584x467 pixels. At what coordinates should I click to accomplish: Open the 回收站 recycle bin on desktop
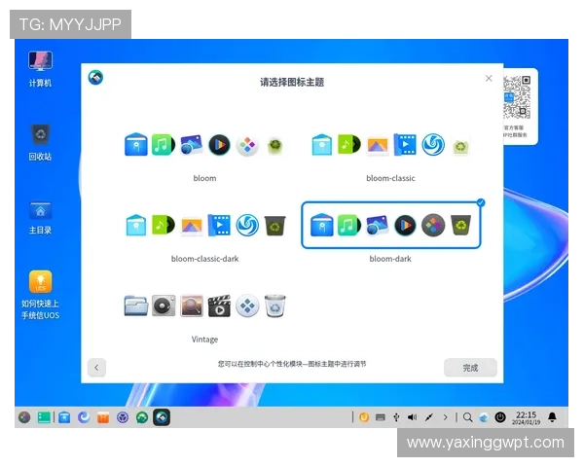[x=40, y=143]
